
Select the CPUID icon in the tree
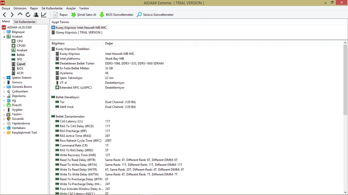coord(14,46)
